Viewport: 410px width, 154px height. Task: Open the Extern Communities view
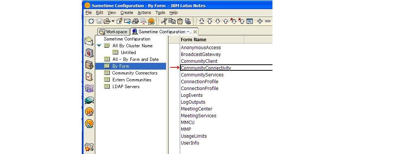coord(132,80)
